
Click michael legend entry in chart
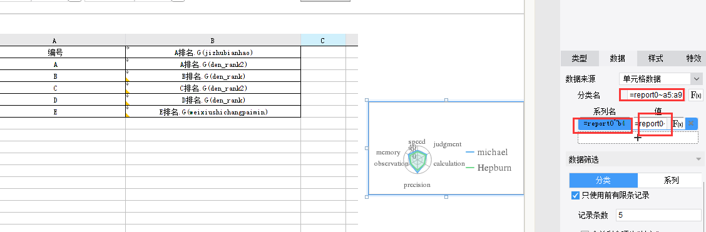click(487, 153)
